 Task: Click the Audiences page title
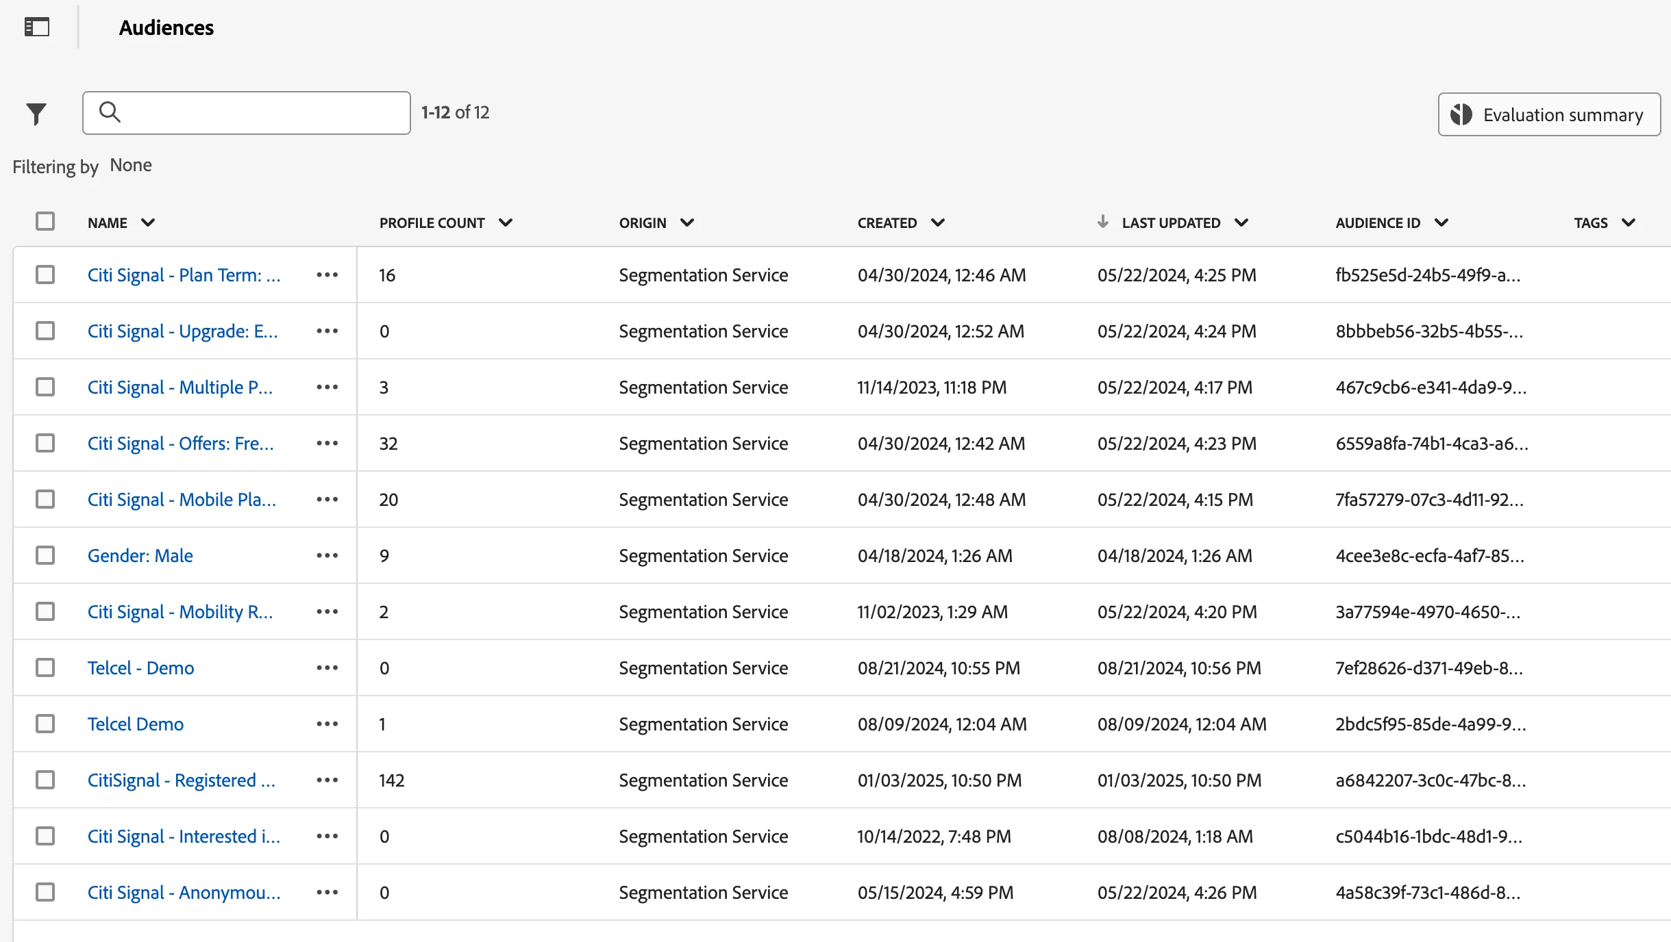(166, 27)
